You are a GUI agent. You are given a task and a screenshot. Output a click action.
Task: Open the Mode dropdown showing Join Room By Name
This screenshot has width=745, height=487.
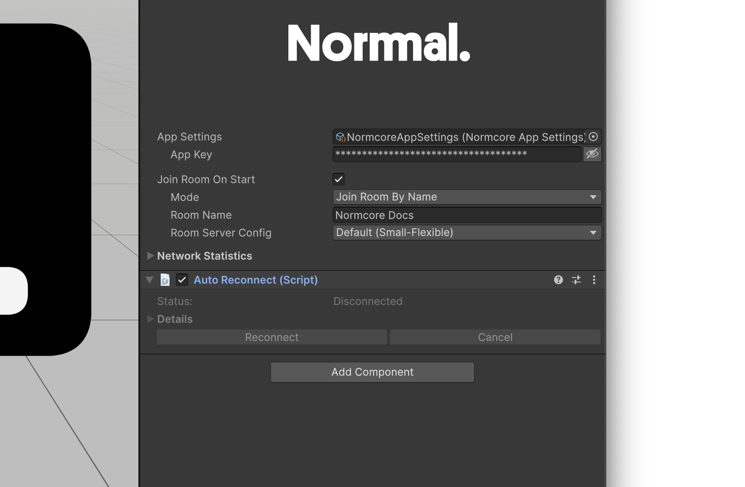pyautogui.click(x=466, y=197)
